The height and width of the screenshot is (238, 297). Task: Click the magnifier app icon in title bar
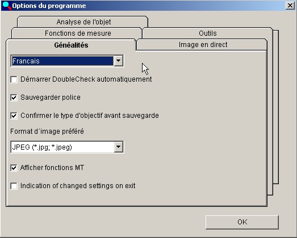(7, 6)
